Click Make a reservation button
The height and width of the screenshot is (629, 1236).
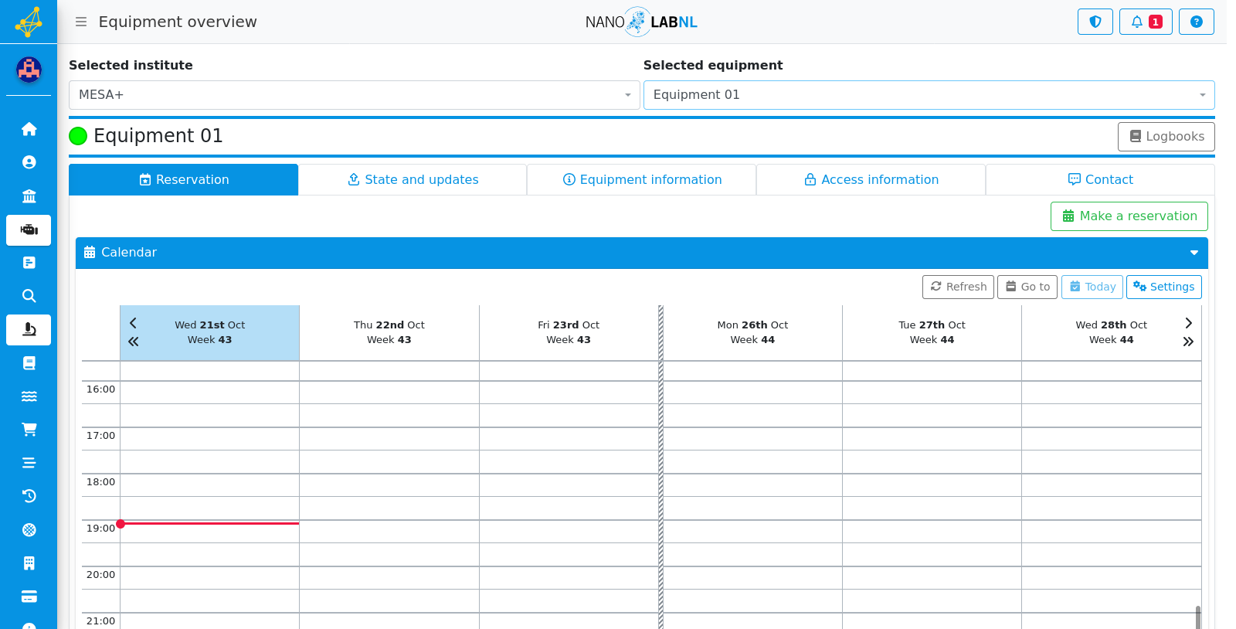click(x=1129, y=216)
